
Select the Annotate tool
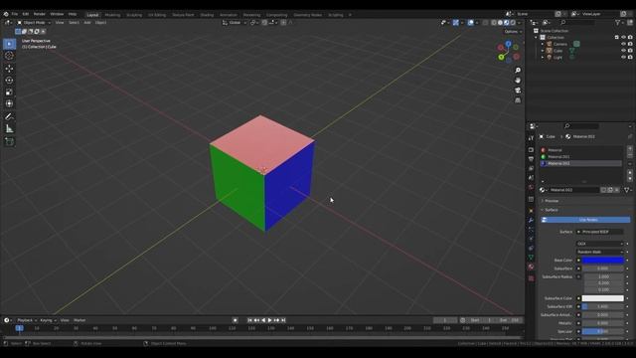pyautogui.click(x=9, y=117)
